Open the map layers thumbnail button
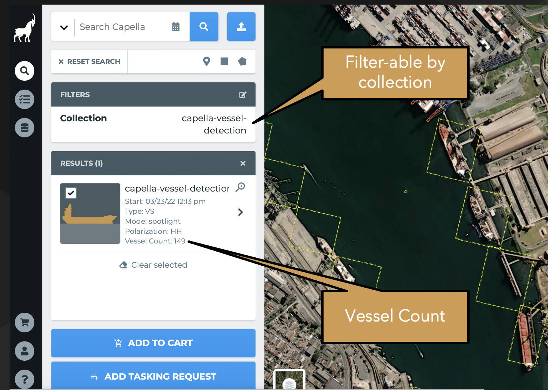 pyautogui.click(x=289, y=380)
